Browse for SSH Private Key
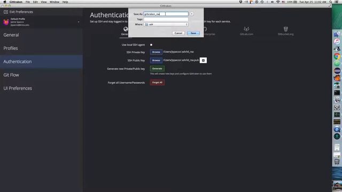342x192 pixels. pyautogui.click(x=156, y=52)
